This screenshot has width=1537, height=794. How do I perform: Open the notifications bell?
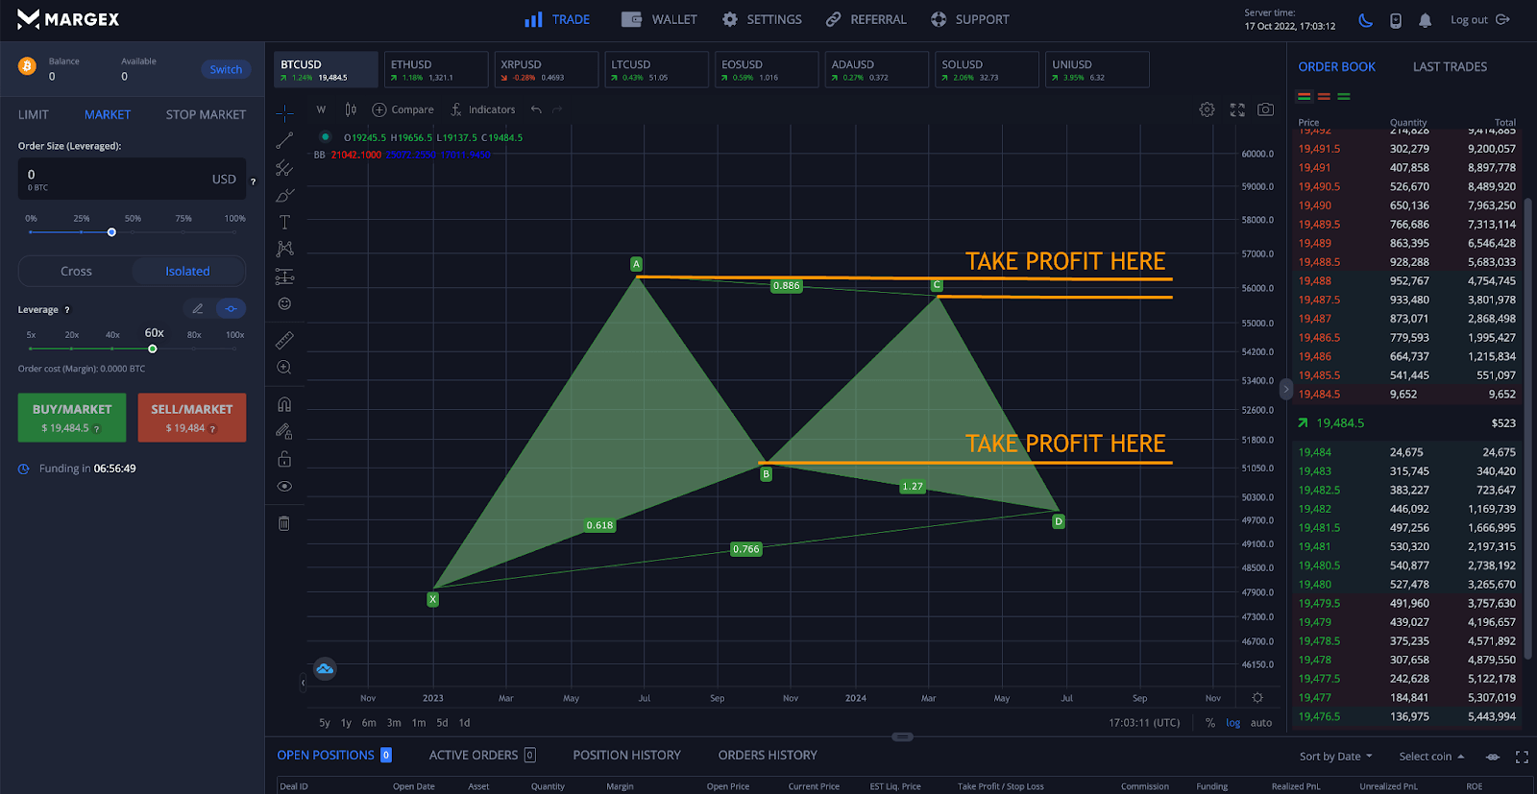1425,20
